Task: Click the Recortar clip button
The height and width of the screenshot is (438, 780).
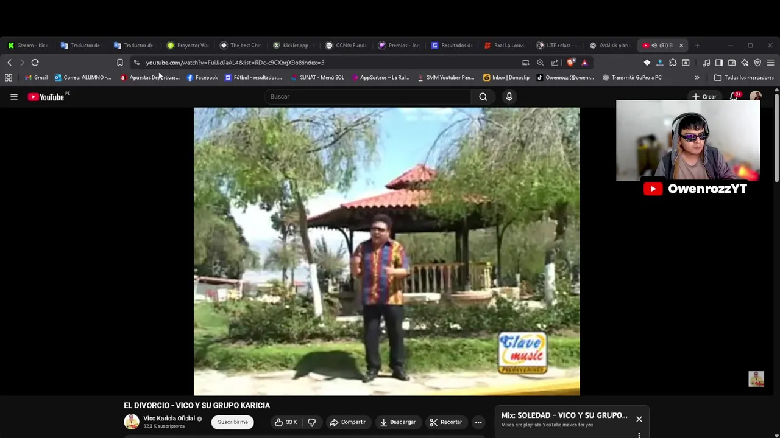Action: (x=445, y=422)
